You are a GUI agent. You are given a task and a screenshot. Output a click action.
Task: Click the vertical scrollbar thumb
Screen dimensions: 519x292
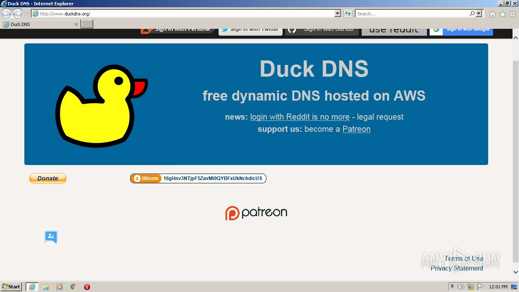(x=516, y=161)
